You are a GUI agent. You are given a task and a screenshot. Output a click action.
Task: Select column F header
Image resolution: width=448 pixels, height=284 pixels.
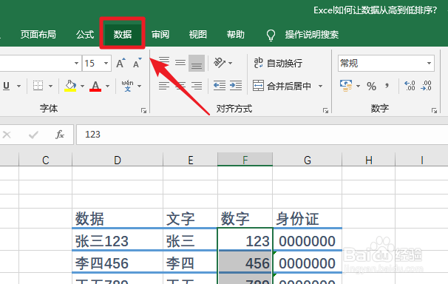tap(245, 160)
